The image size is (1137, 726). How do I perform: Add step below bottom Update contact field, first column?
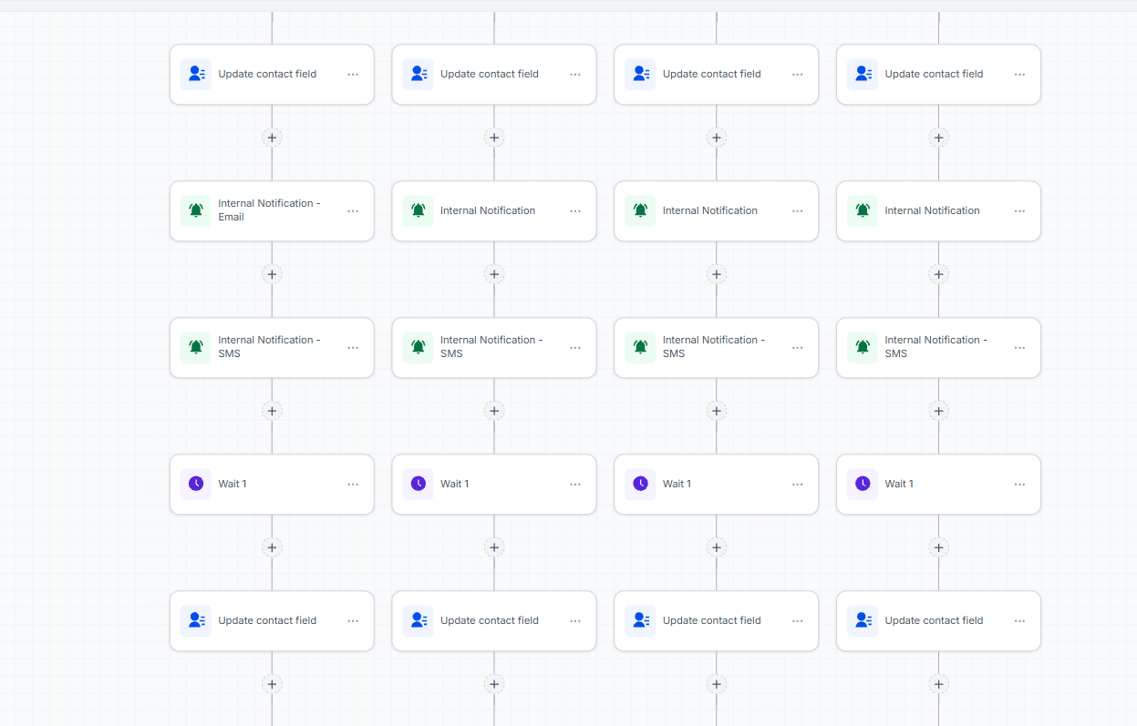(272, 684)
